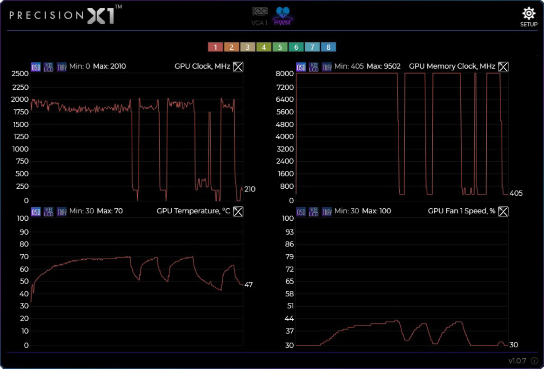The width and height of the screenshot is (544, 369).
Task: Click the Max: 2010 readout
Action: 109,66
